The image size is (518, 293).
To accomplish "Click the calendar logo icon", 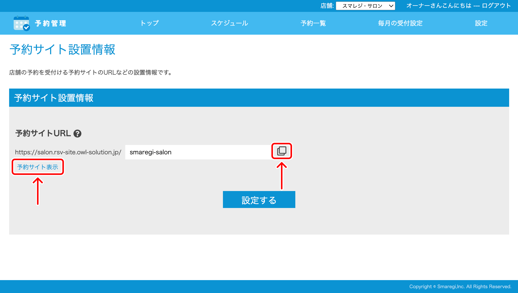I will pos(21,23).
